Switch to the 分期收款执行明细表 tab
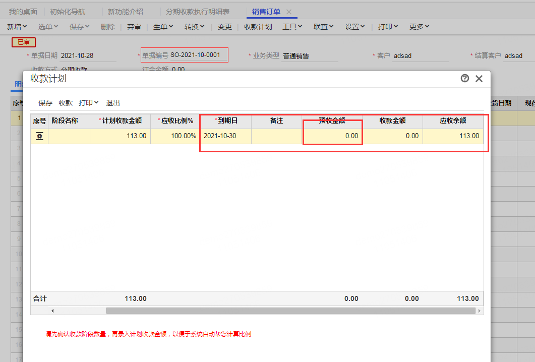This screenshot has height=362, width=535. click(198, 12)
